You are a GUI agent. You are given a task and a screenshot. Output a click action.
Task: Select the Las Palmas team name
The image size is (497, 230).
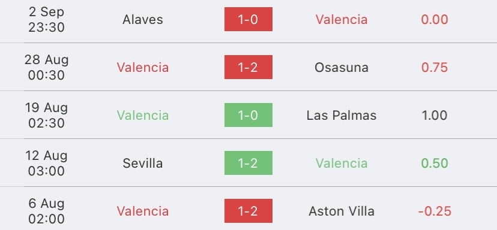pyautogui.click(x=342, y=115)
